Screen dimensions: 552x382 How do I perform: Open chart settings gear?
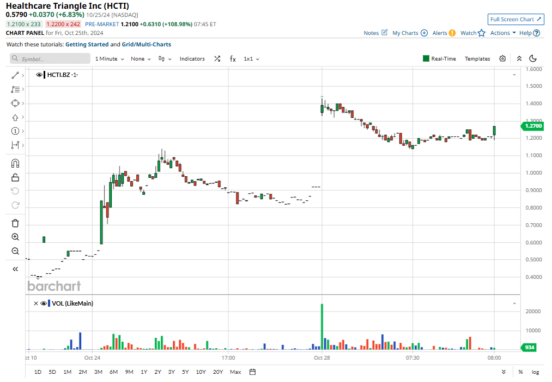502,58
